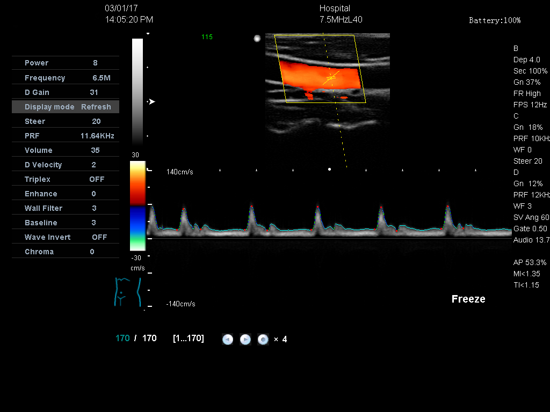Screen dimensions: 550x412
Task: Click the Chroma setting row
Action: 65,252
